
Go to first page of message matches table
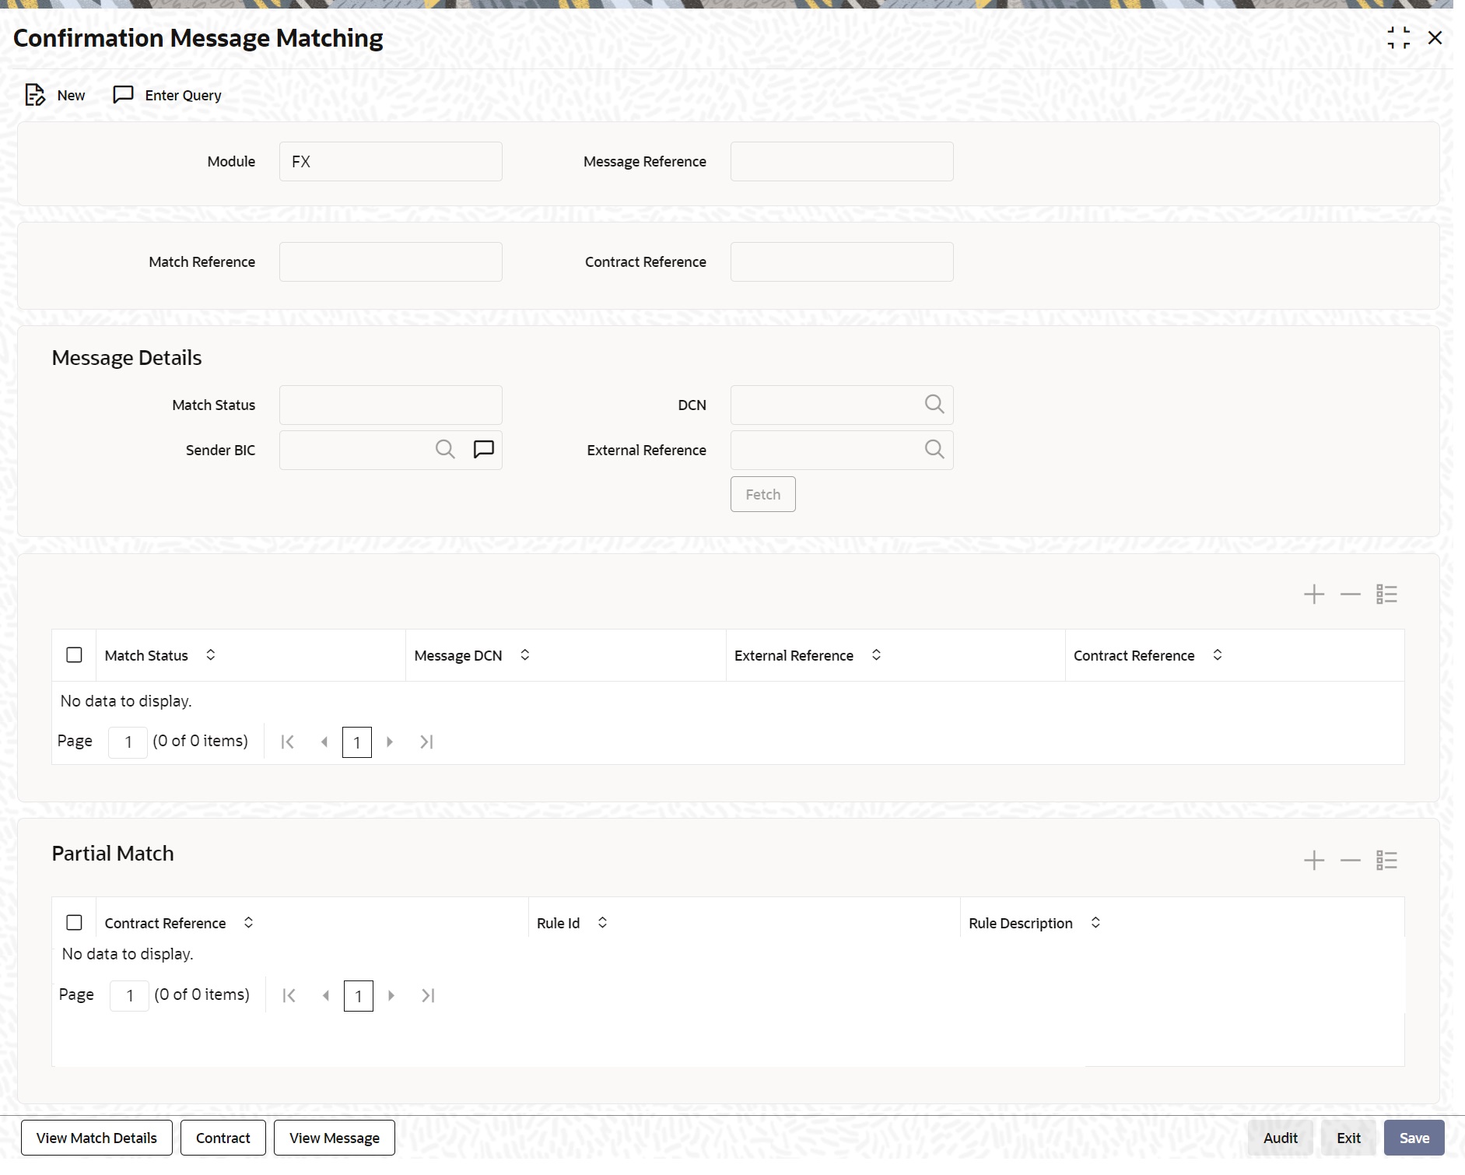(x=287, y=742)
